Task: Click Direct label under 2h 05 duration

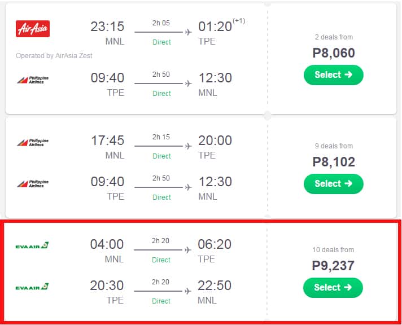Action: (161, 42)
